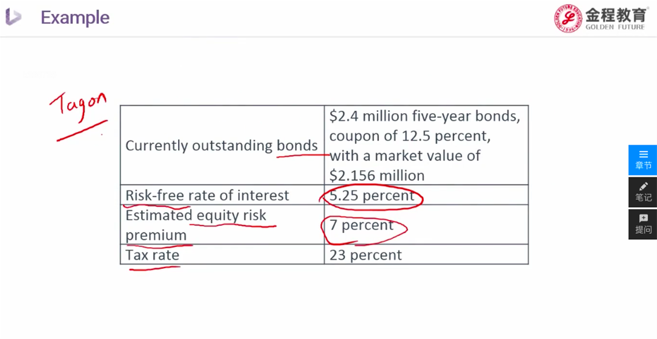Click the purple arrow icon beside Example

point(13,17)
